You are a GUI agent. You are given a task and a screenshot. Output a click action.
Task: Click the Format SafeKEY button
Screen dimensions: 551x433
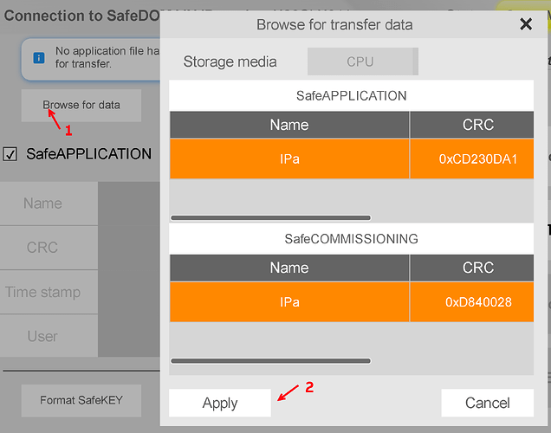pos(81,400)
